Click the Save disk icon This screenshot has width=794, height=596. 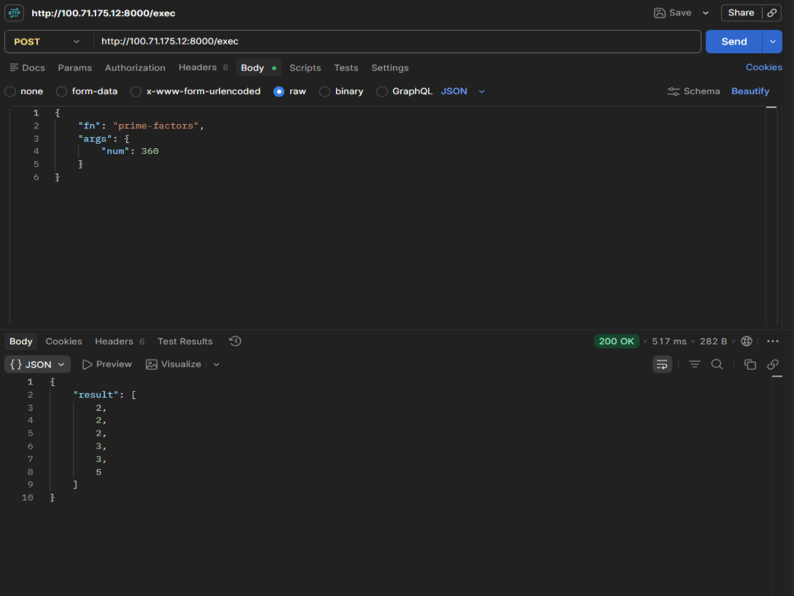coord(659,13)
